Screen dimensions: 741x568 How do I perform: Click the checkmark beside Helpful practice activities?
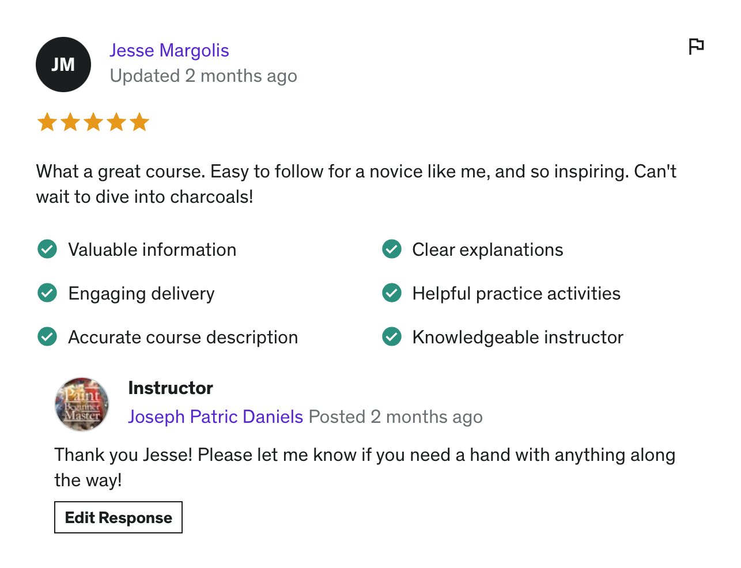pyautogui.click(x=392, y=293)
